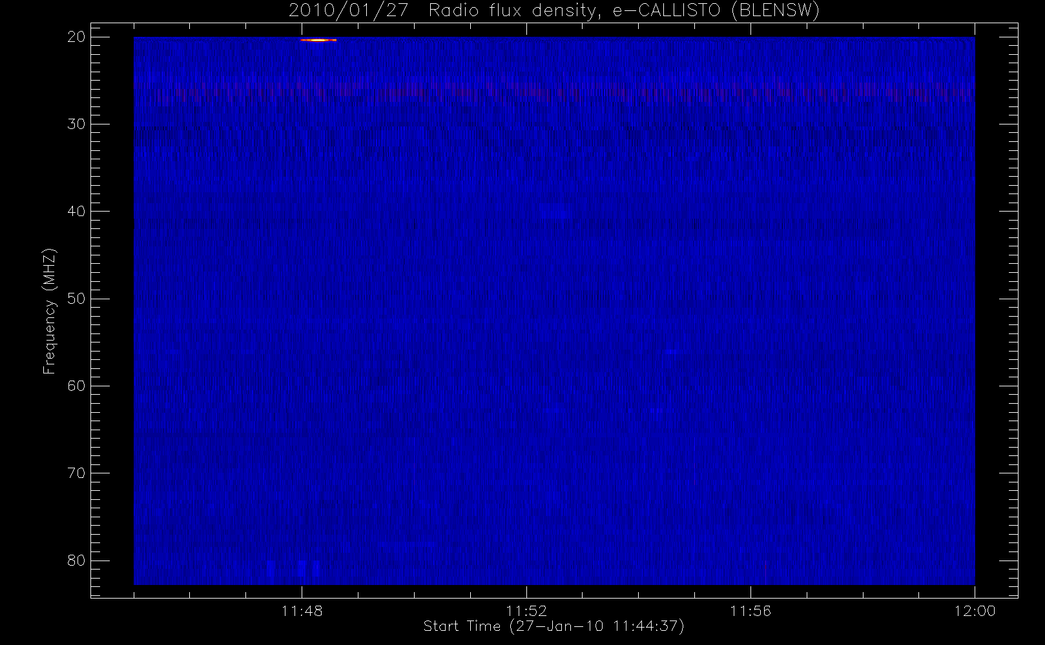Click the '60' frequency tick label

[76, 386]
